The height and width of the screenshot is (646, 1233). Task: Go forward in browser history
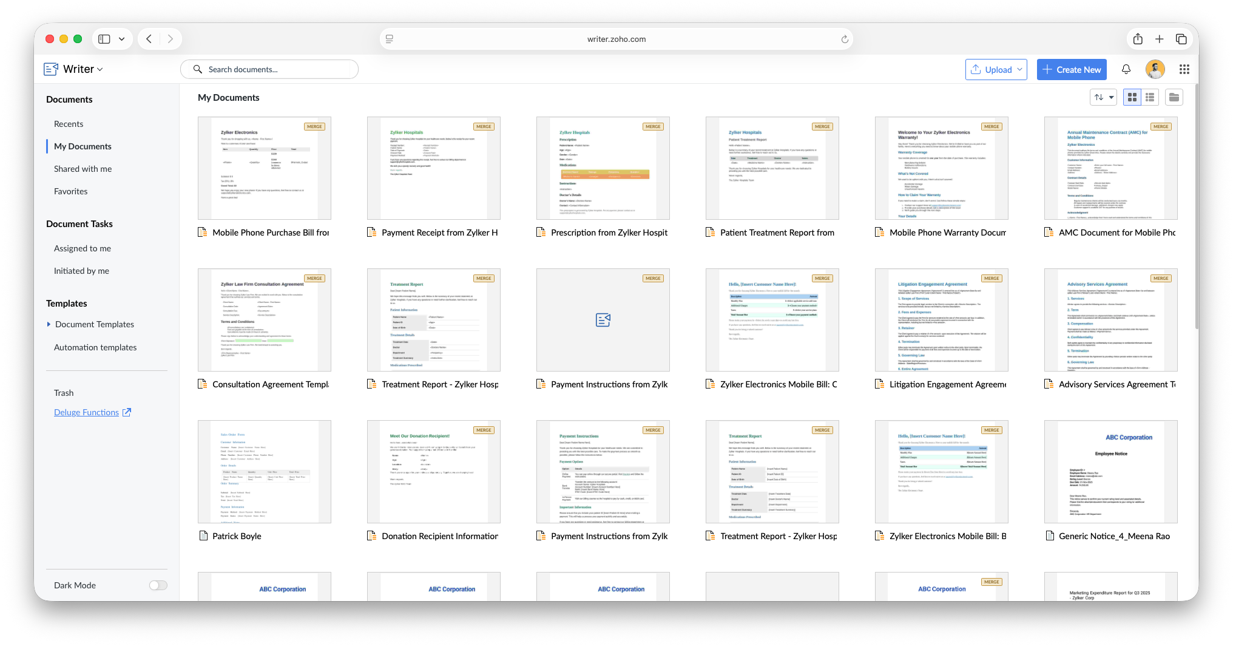pos(170,39)
